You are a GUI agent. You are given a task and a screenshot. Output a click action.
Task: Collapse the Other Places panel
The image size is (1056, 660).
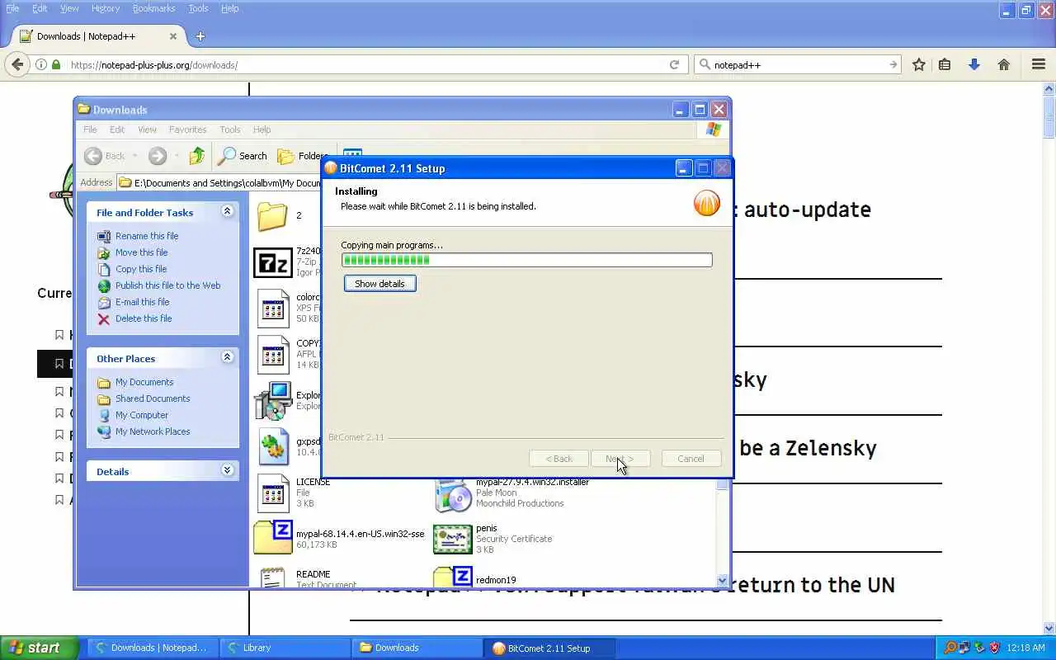227,357
